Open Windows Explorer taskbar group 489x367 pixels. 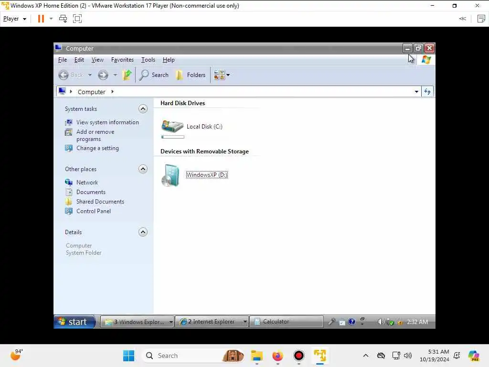pyautogui.click(x=137, y=322)
